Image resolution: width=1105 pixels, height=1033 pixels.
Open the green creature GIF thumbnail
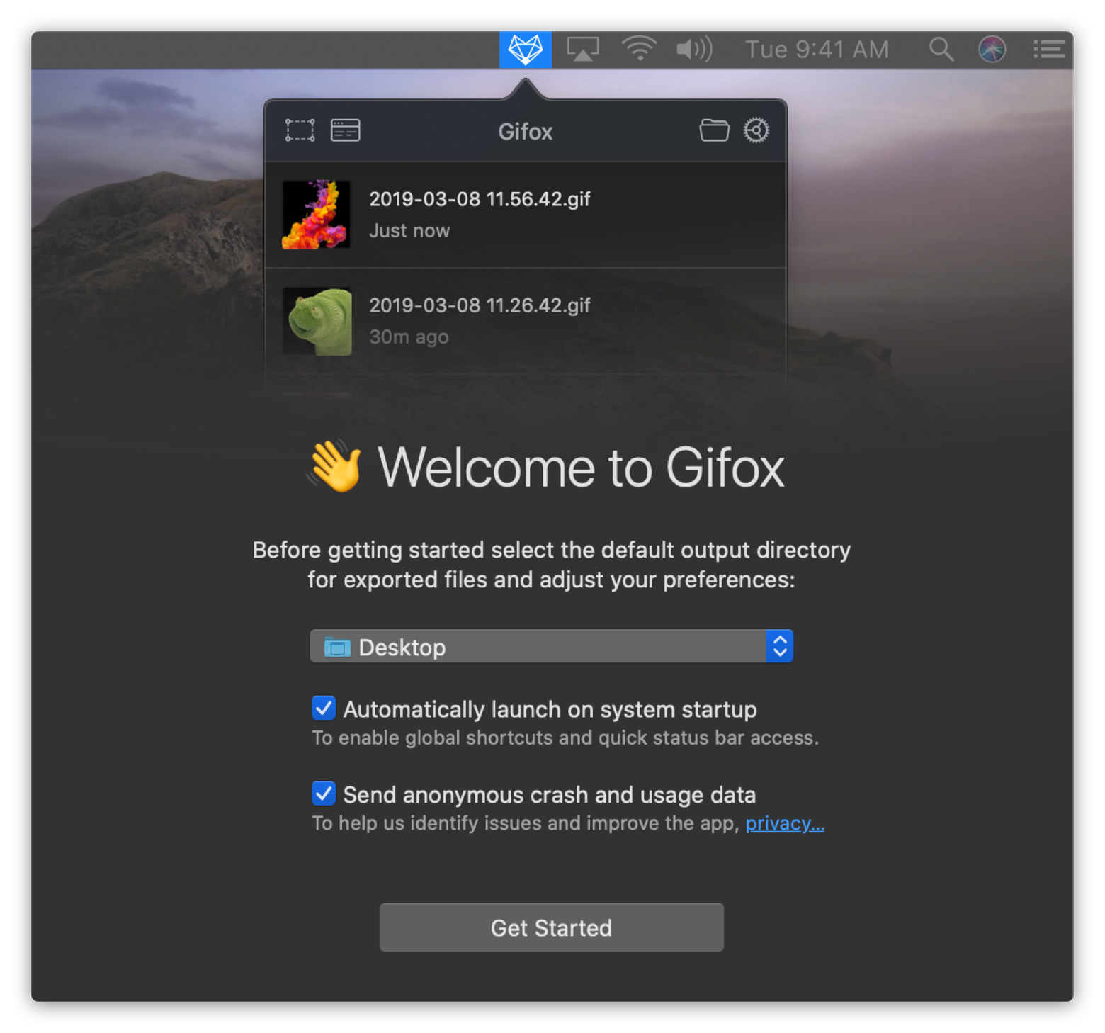point(317,321)
